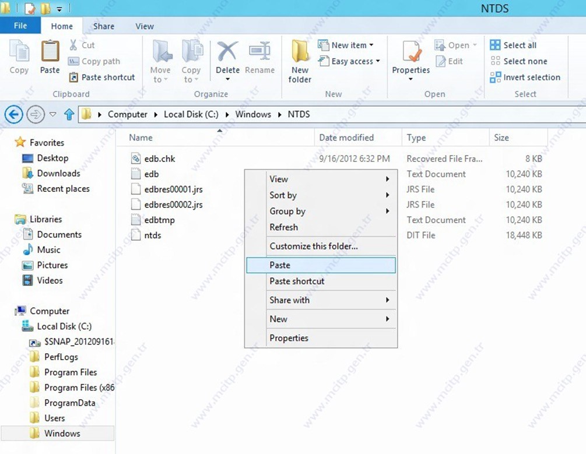Viewport: 586px width, 454px height.
Task: Click Invert selection in ribbon
Action: tap(525, 78)
